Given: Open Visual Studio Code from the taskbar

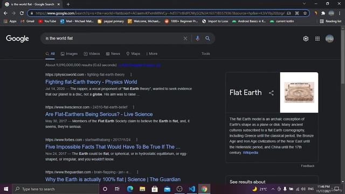Looking at the screenshot, I should [192, 189].
